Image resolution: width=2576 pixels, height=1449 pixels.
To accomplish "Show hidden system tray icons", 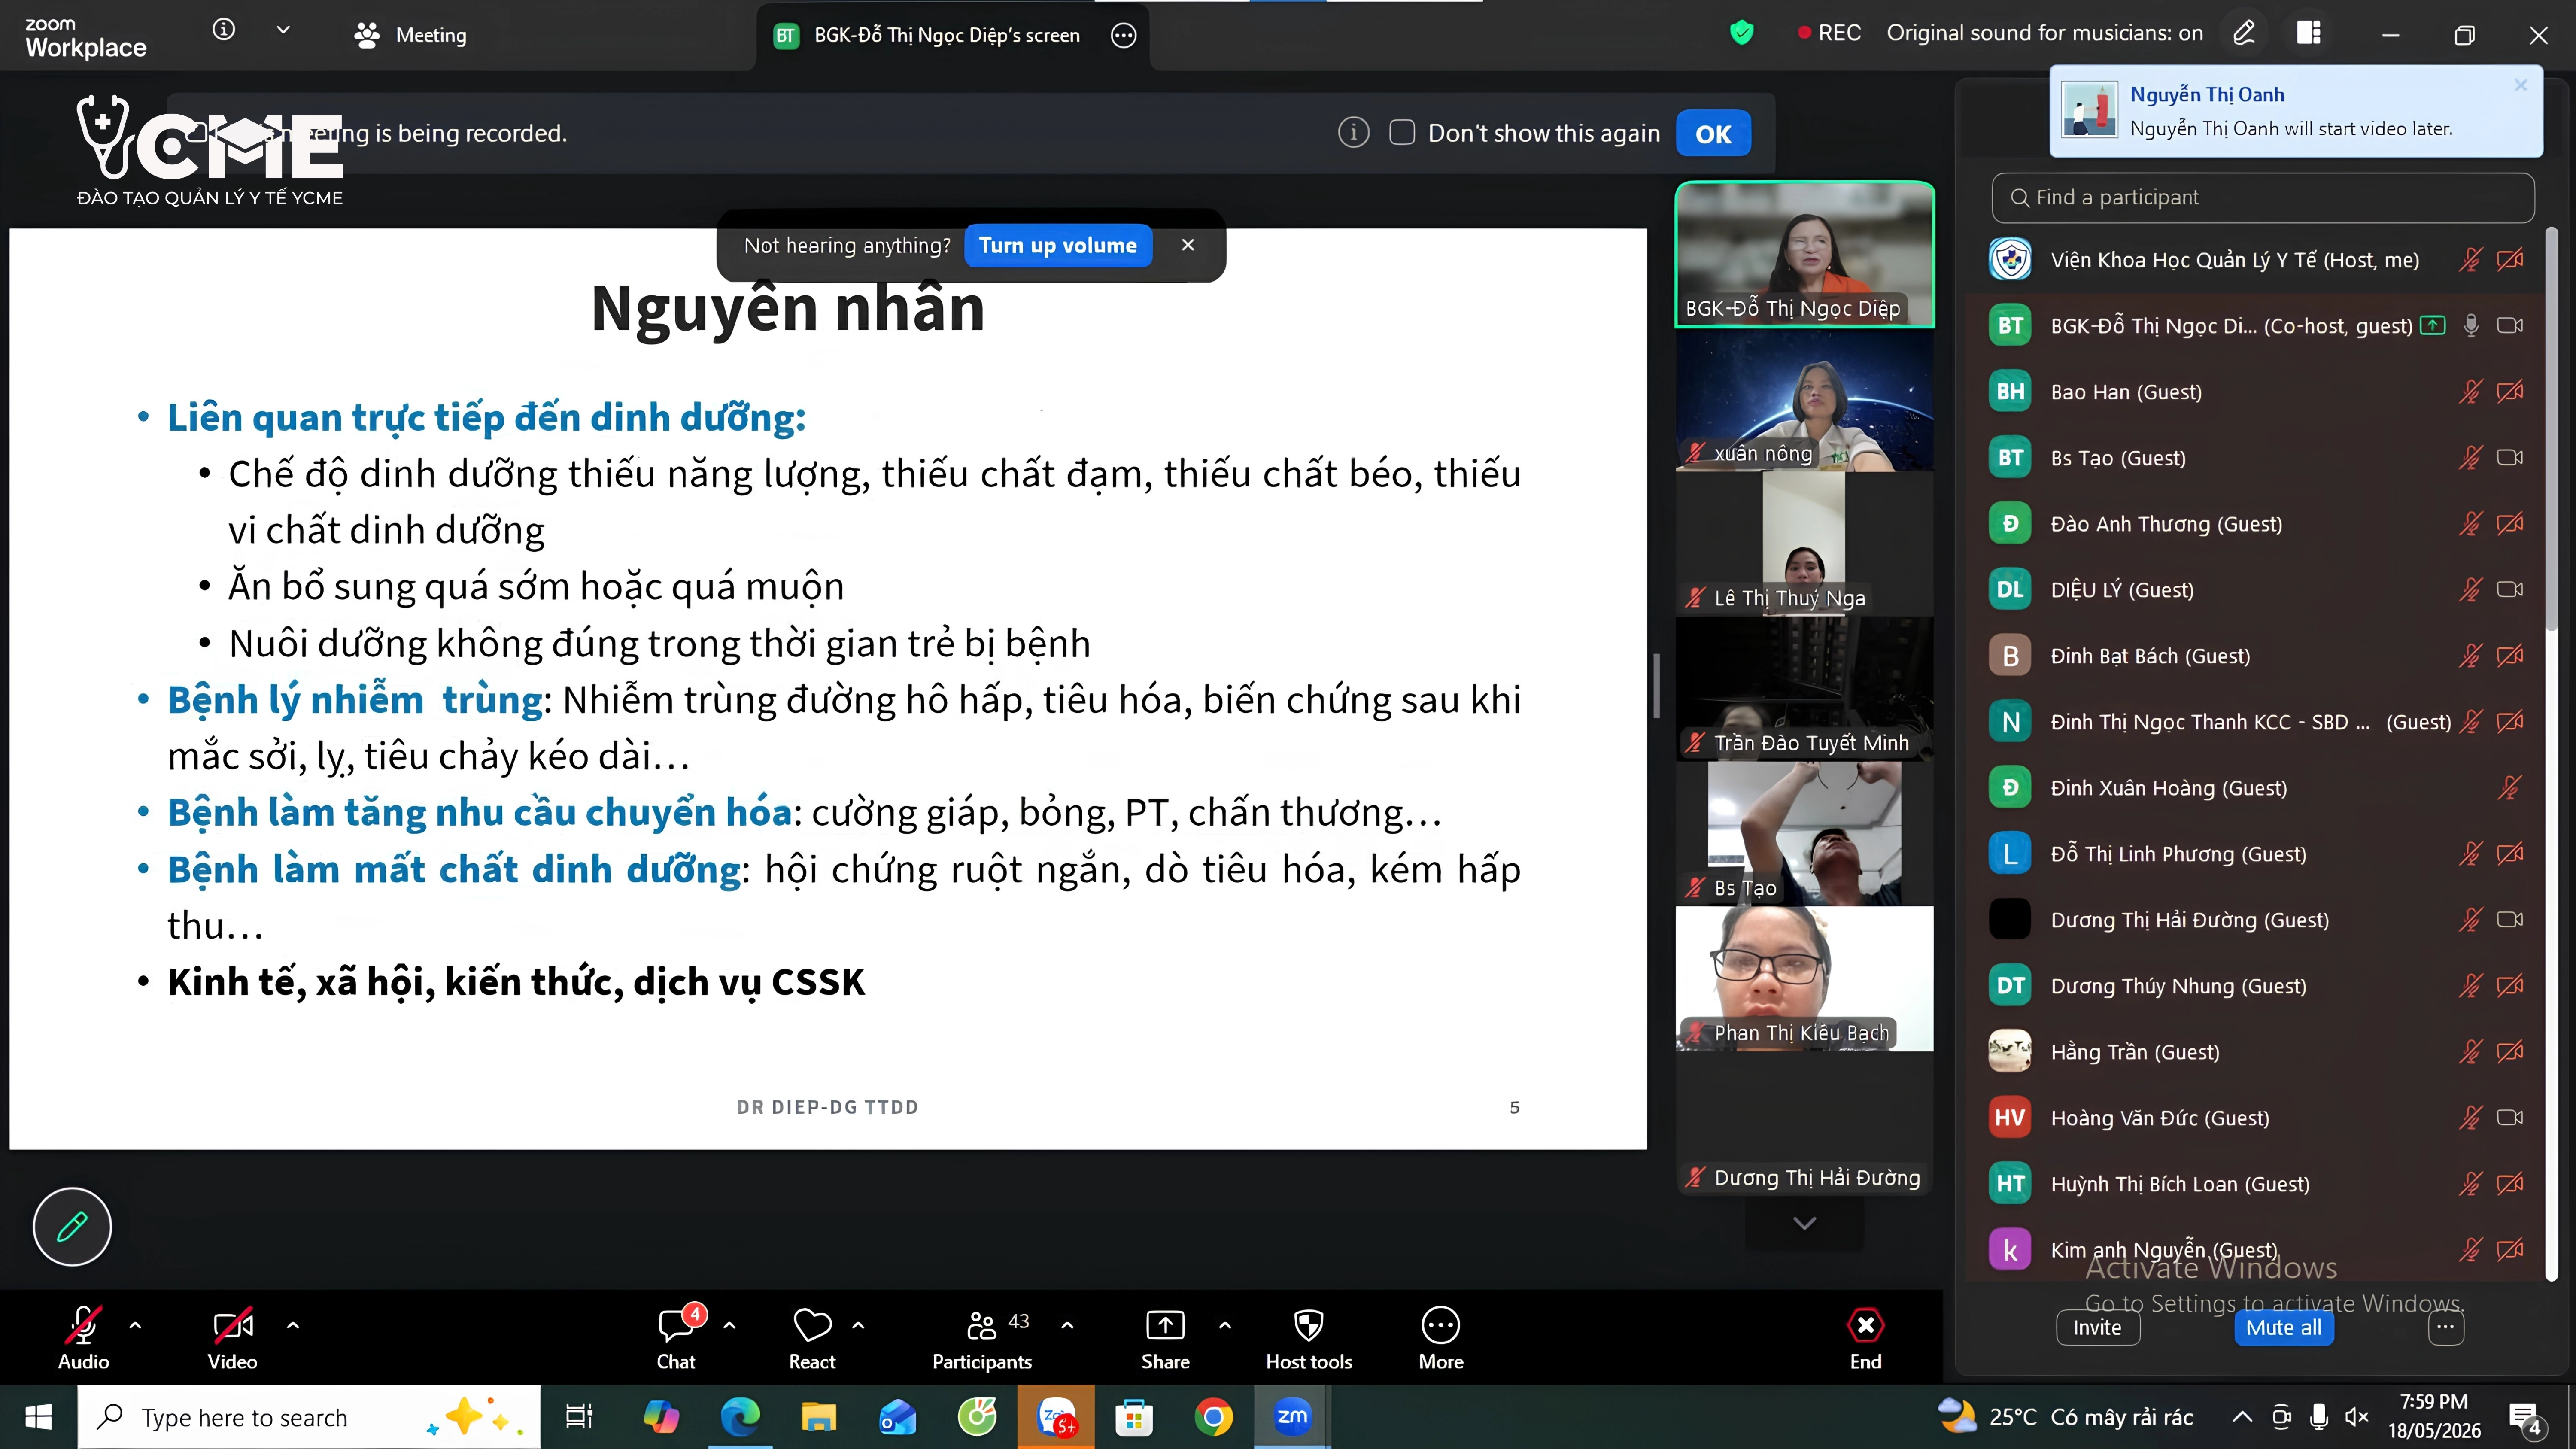I will [x=2242, y=1417].
